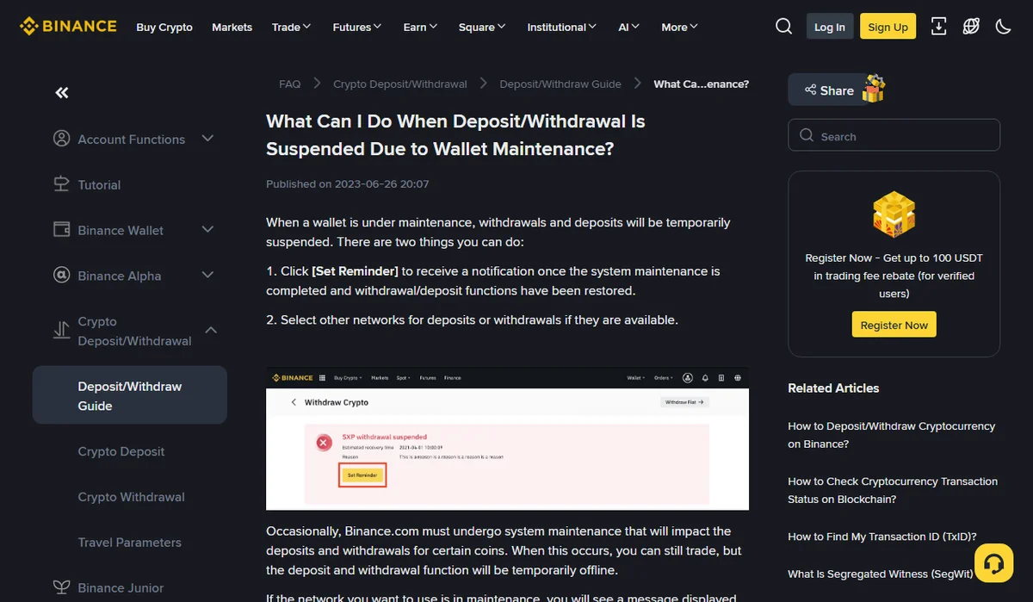Click the Account Functions person icon
This screenshot has height=602, width=1033.
[x=61, y=139]
